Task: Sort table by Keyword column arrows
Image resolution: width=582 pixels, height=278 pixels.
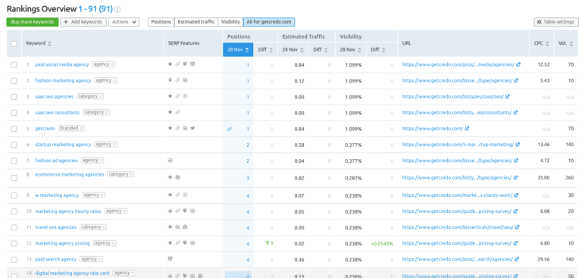Action: (50, 43)
